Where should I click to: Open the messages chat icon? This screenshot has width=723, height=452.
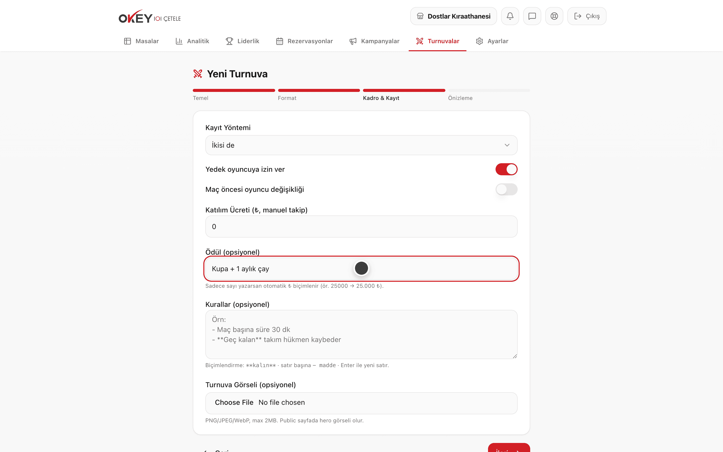pyautogui.click(x=532, y=16)
